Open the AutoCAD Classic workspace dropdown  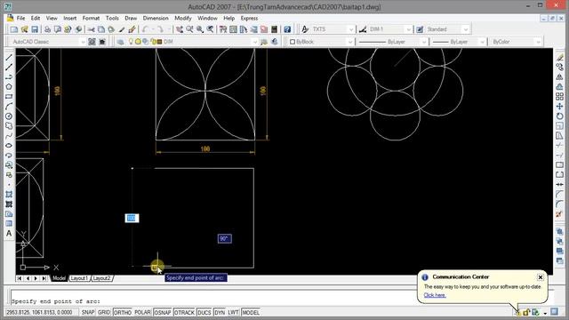coord(83,42)
